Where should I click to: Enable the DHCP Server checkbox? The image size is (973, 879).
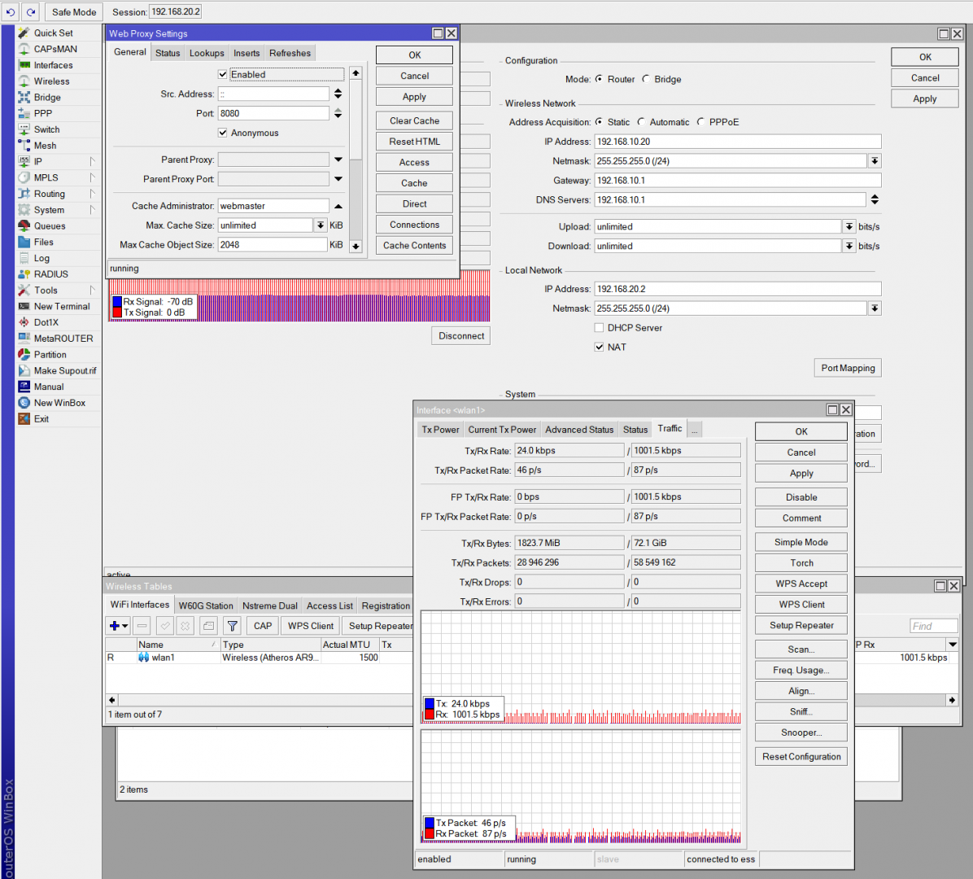600,328
